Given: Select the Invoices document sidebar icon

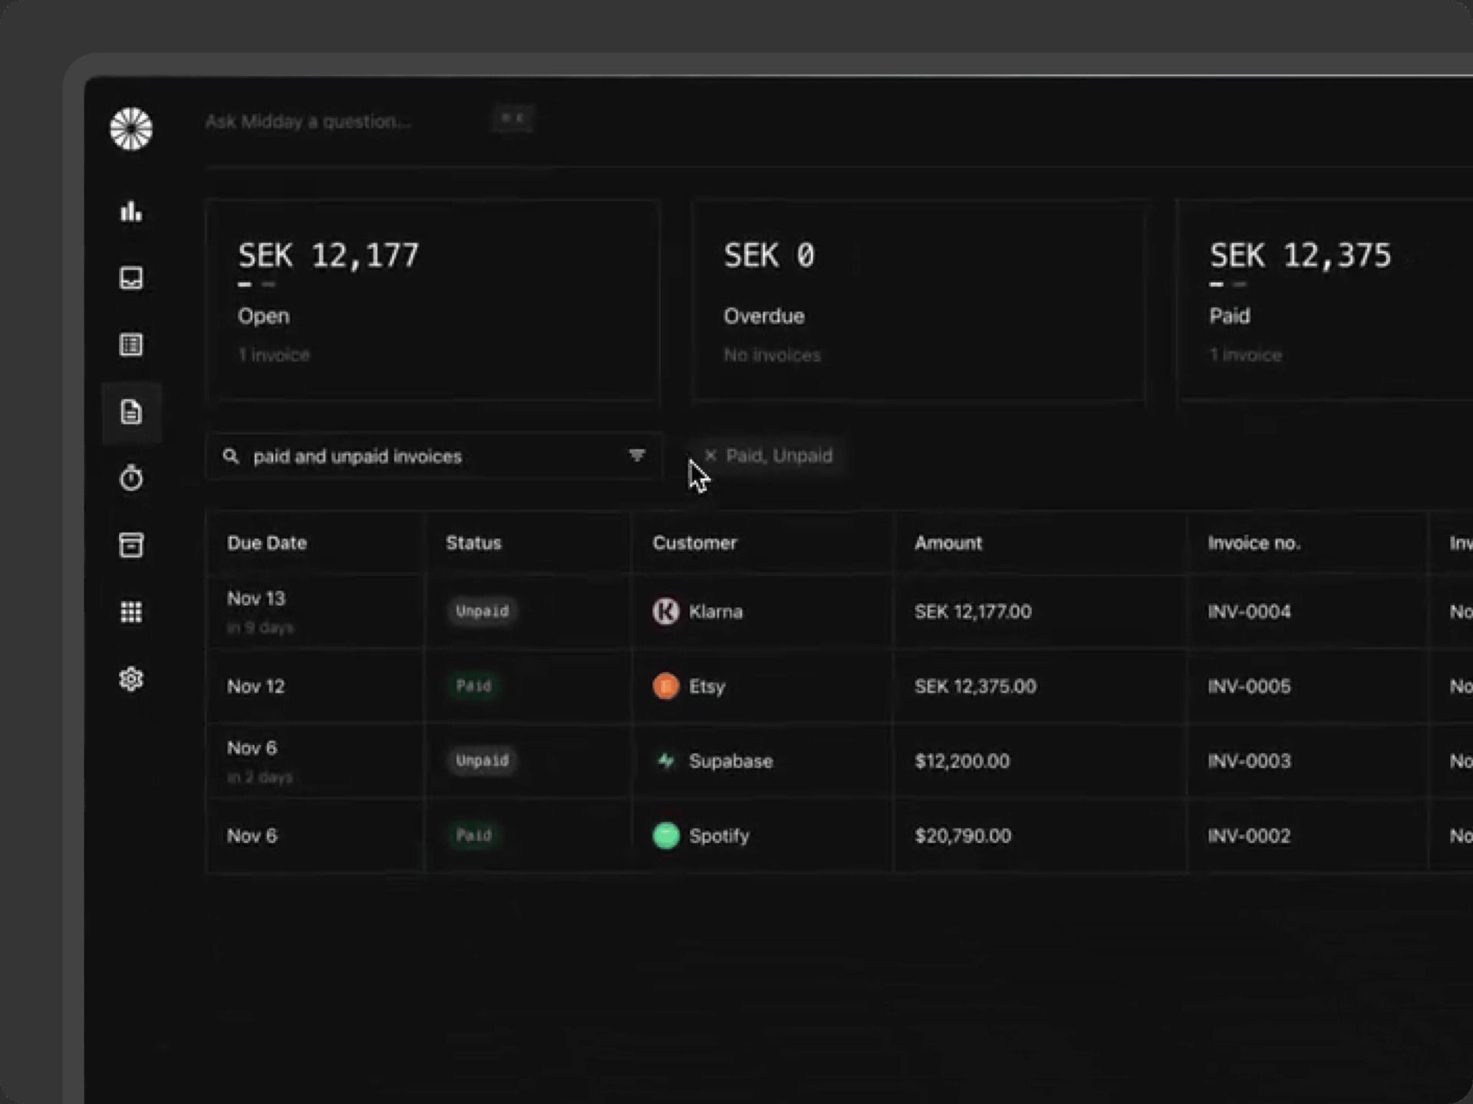Looking at the screenshot, I should tap(131, 412).
